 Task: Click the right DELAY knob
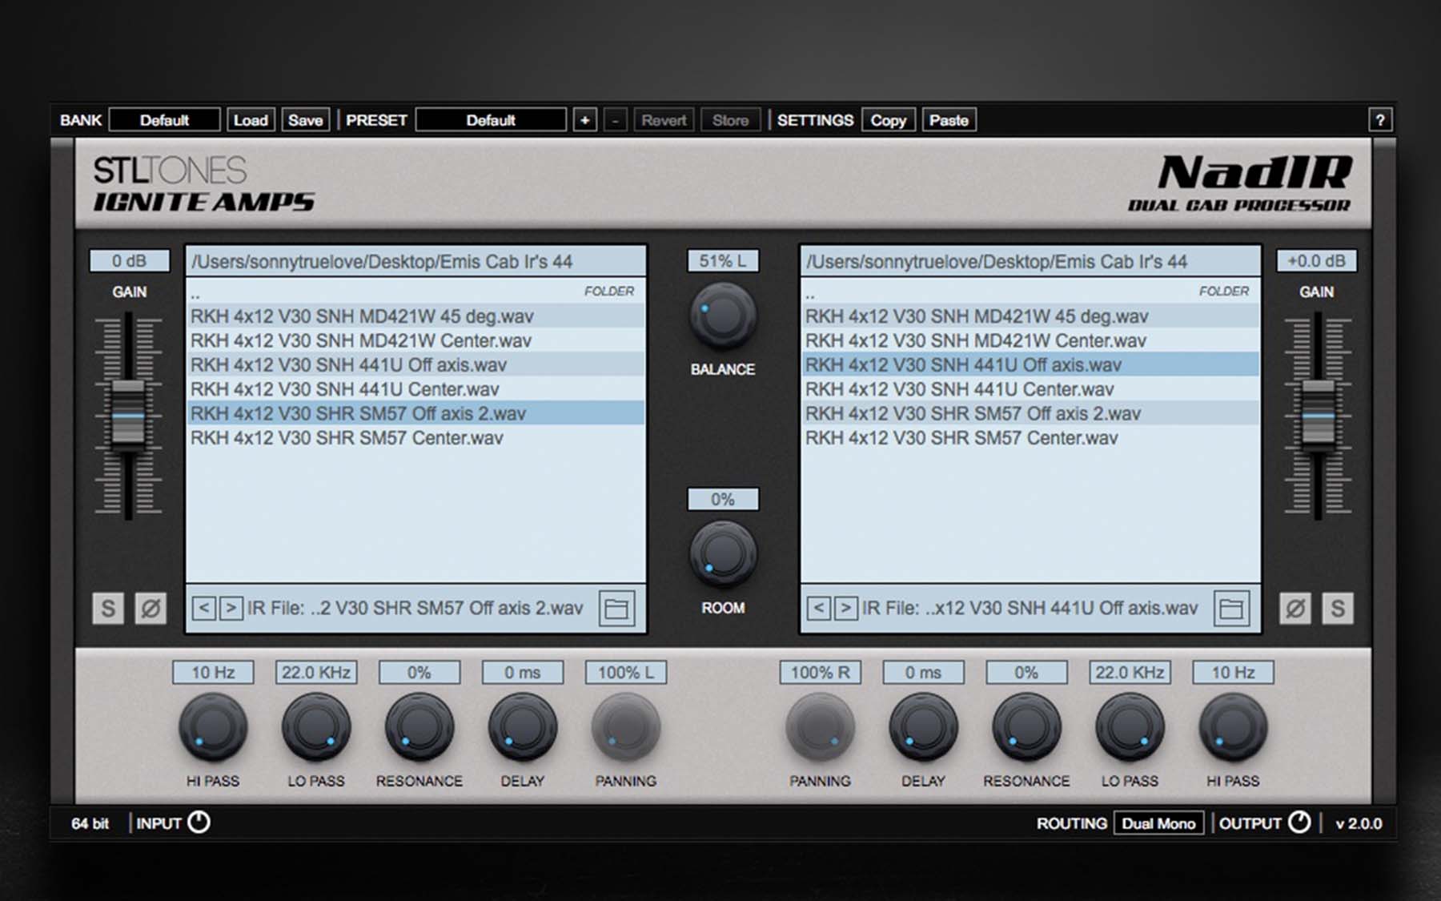coord(924,728)
